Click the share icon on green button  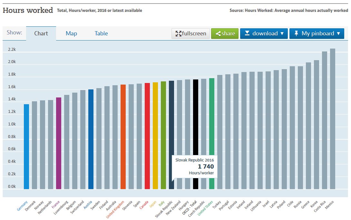click(x=218, y=33)
